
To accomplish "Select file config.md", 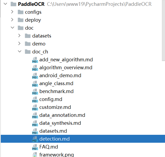I will [51, 99].
